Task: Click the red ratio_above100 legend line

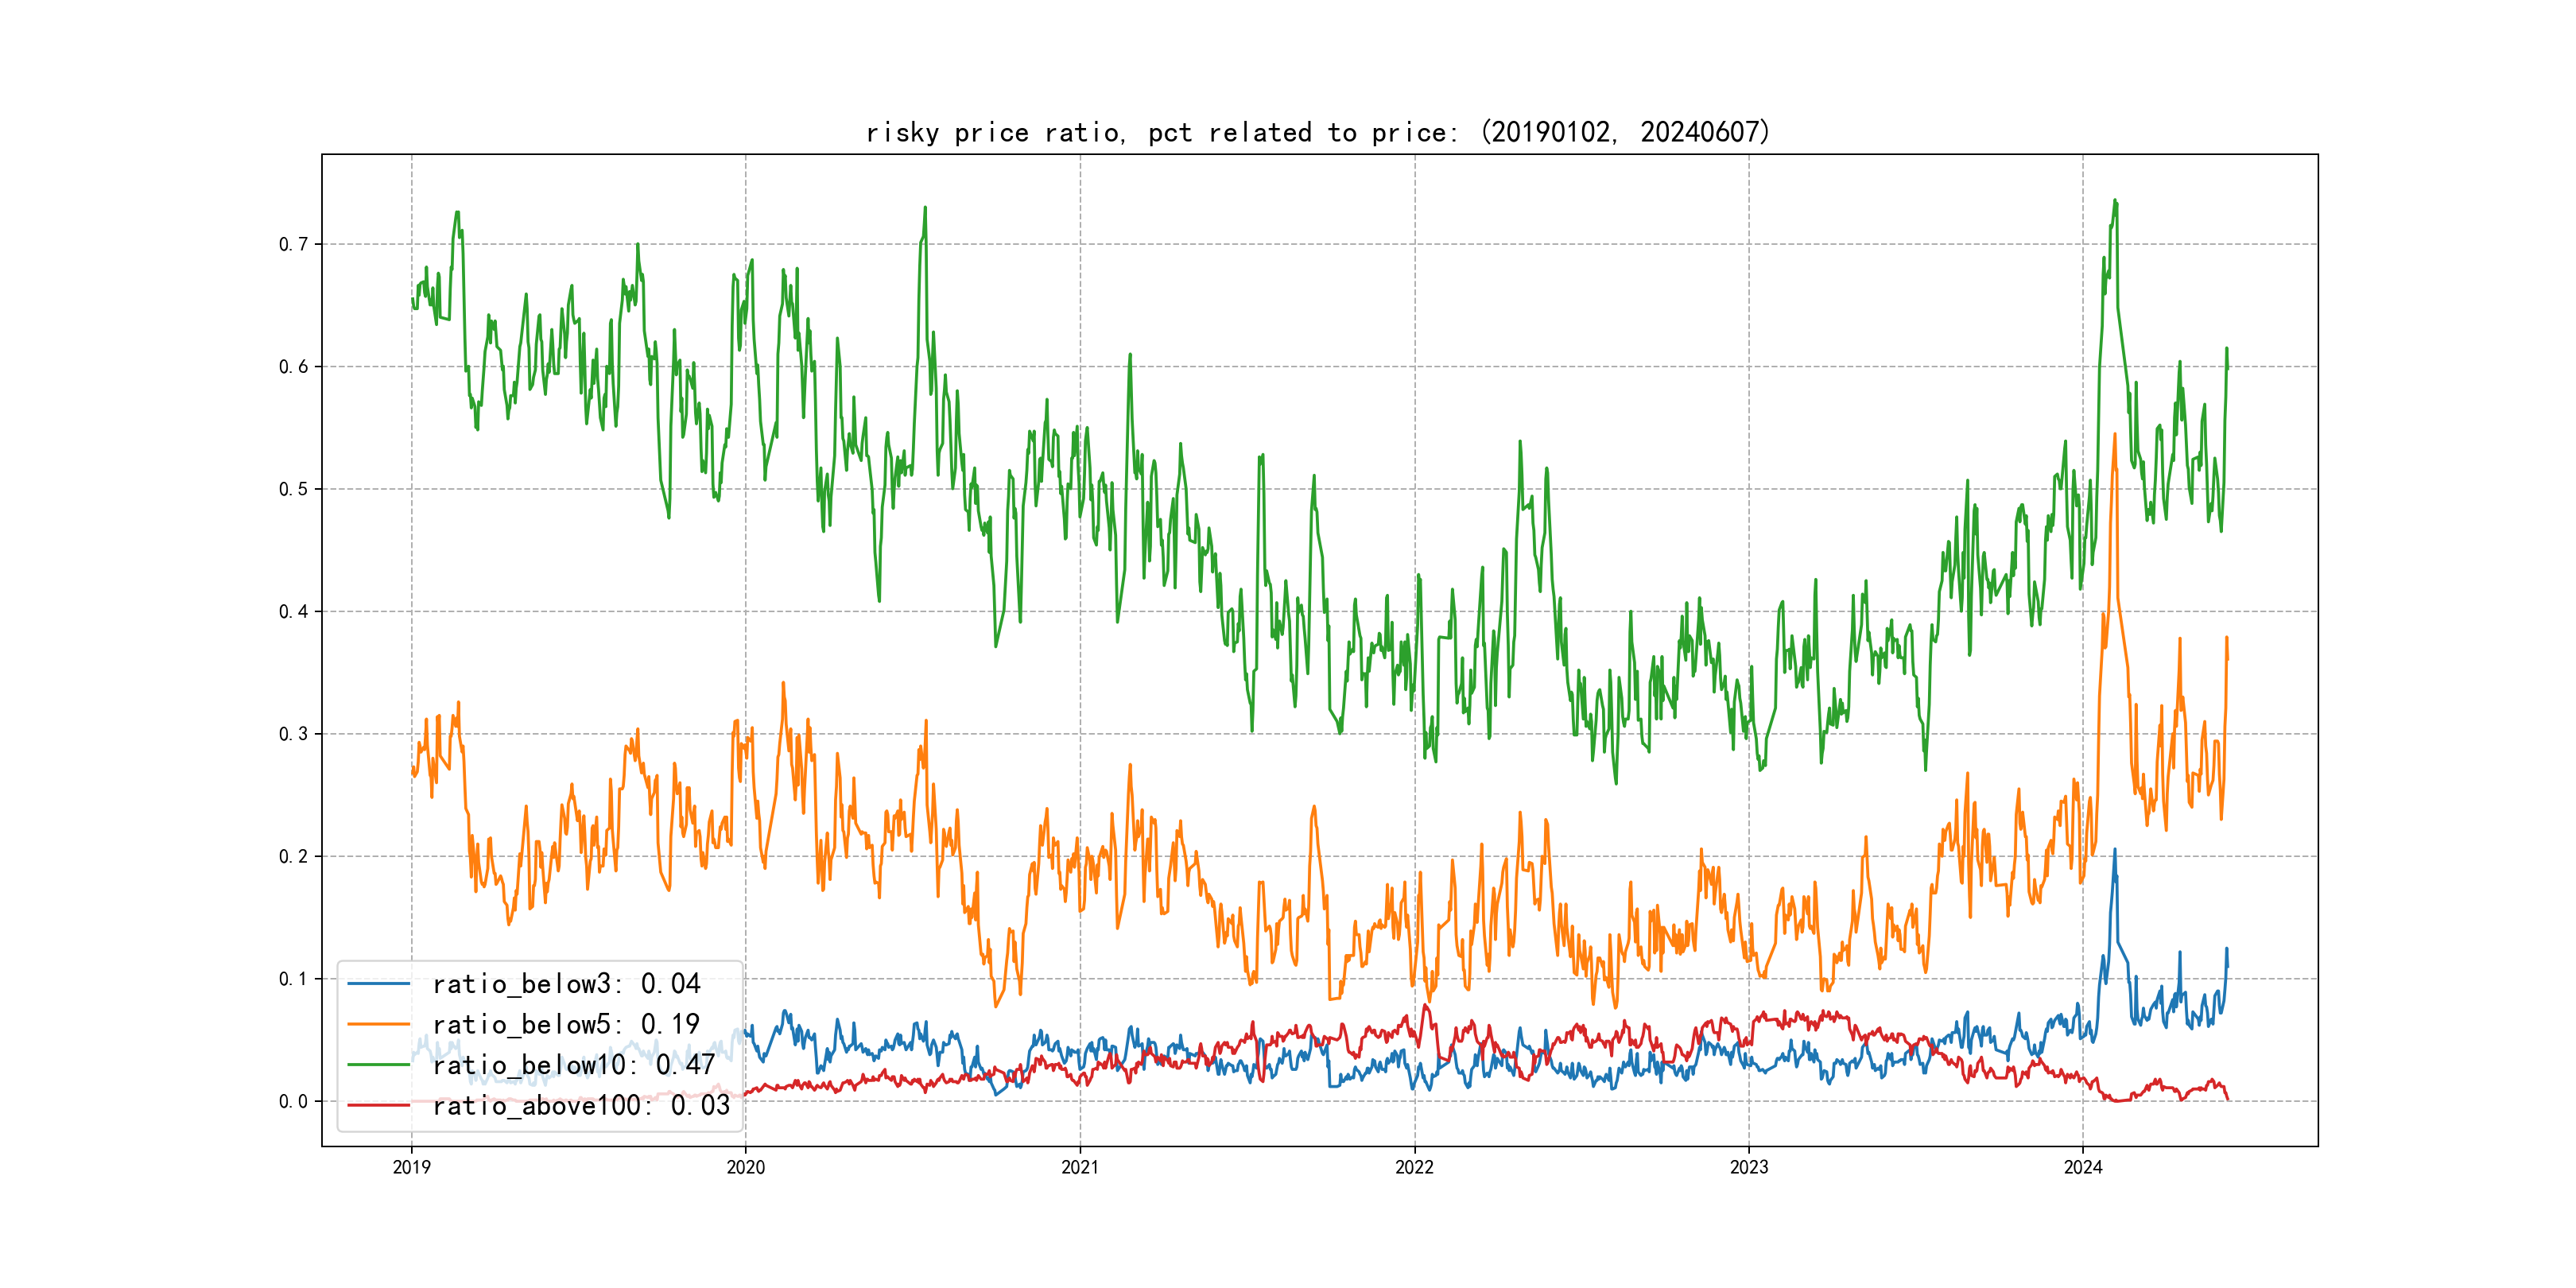Action: pyautogui.click(x=378, y=1105)
